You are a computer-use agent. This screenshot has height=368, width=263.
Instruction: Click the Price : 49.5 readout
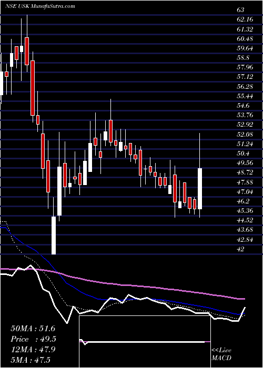click(x=33, y=339)
